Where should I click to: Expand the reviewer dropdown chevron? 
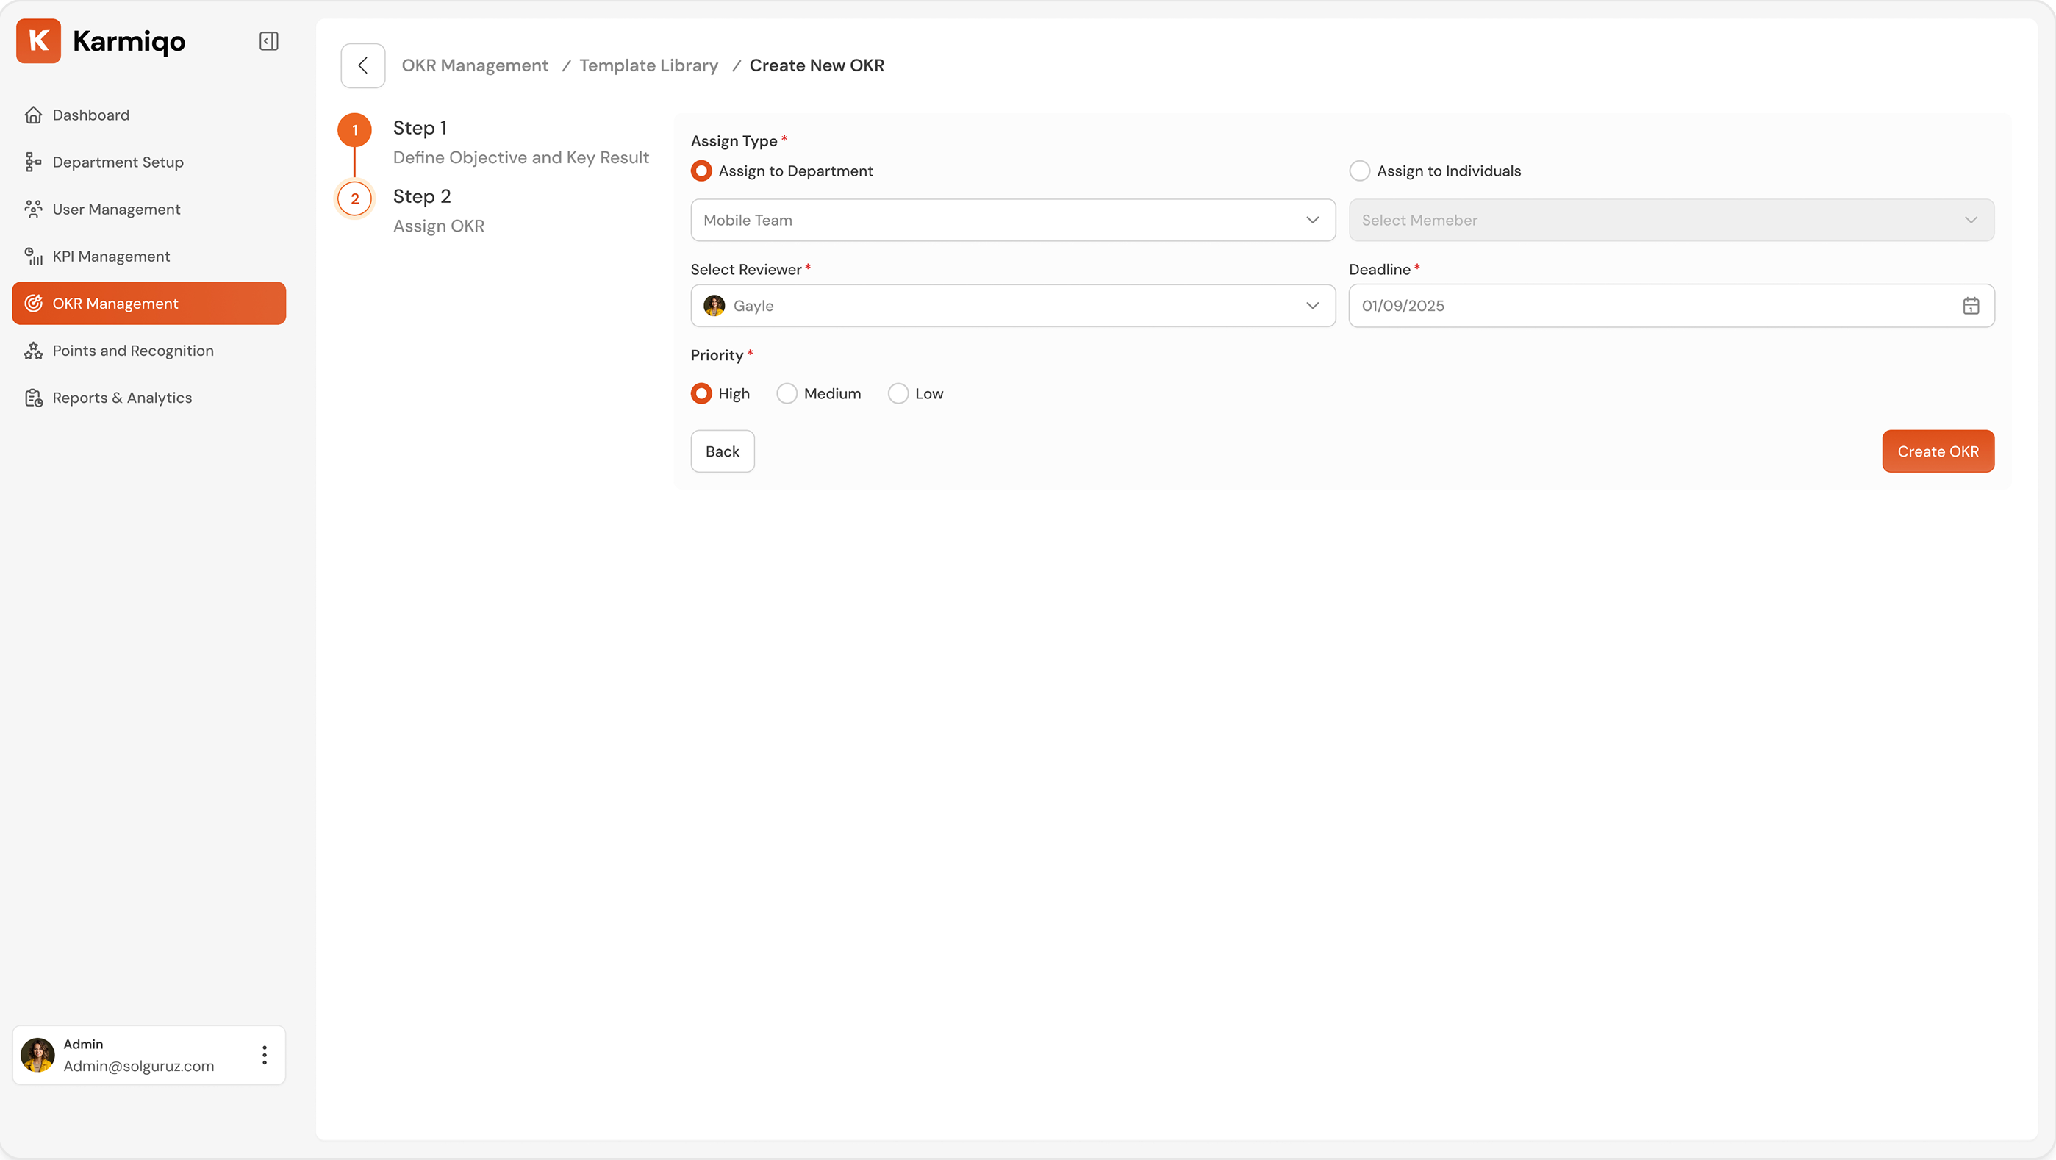(1312, 306)
